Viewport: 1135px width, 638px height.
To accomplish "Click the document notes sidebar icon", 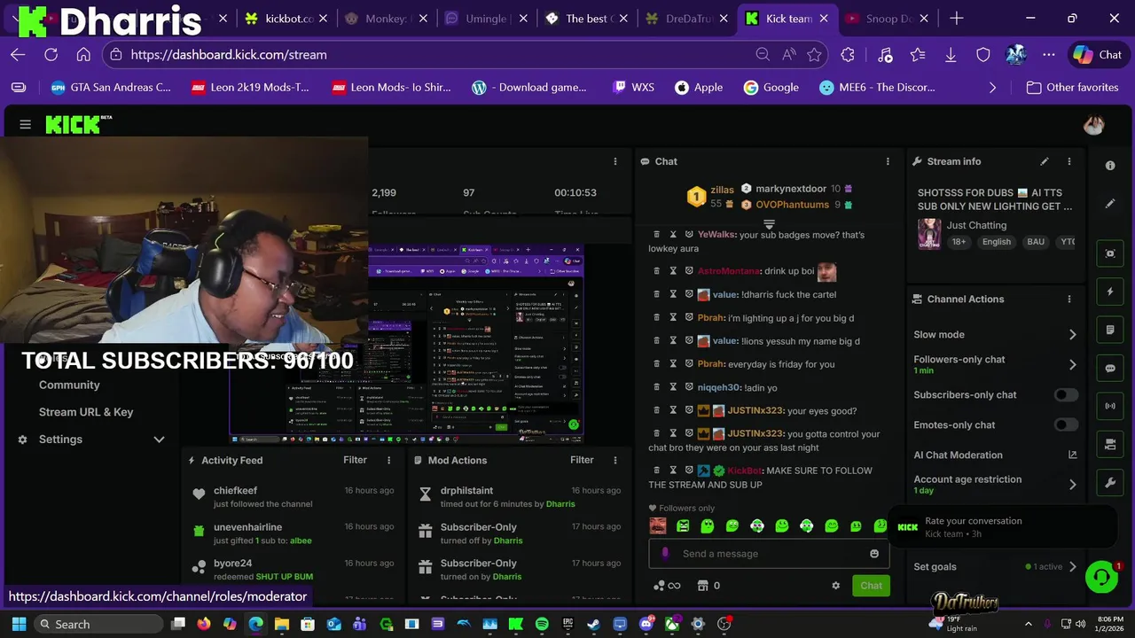I will pos(1110,330).
